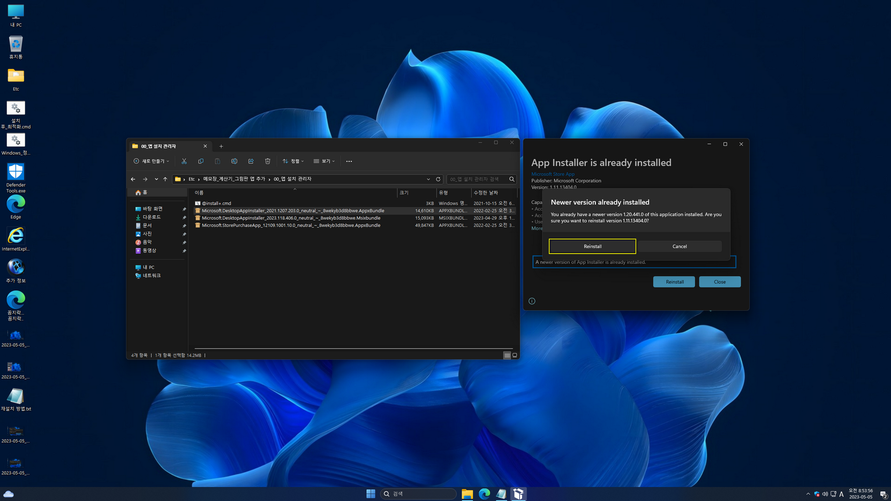Open the 정렬 (Sort) dropdown
Screen dimensions: 891x501
(293, 161)
